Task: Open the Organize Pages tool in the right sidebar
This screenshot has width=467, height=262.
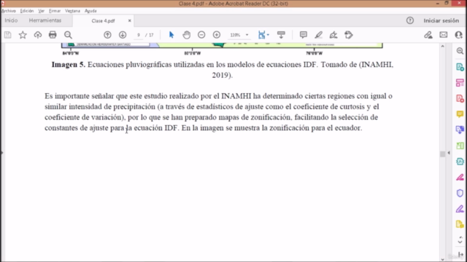Action: tap(460, 83)
